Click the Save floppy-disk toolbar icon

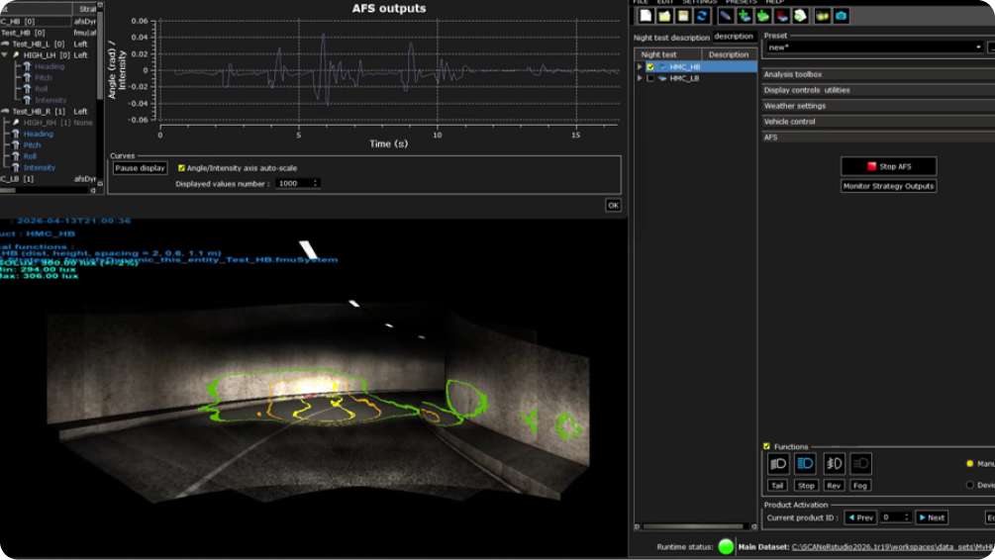(x=683, y=17)
